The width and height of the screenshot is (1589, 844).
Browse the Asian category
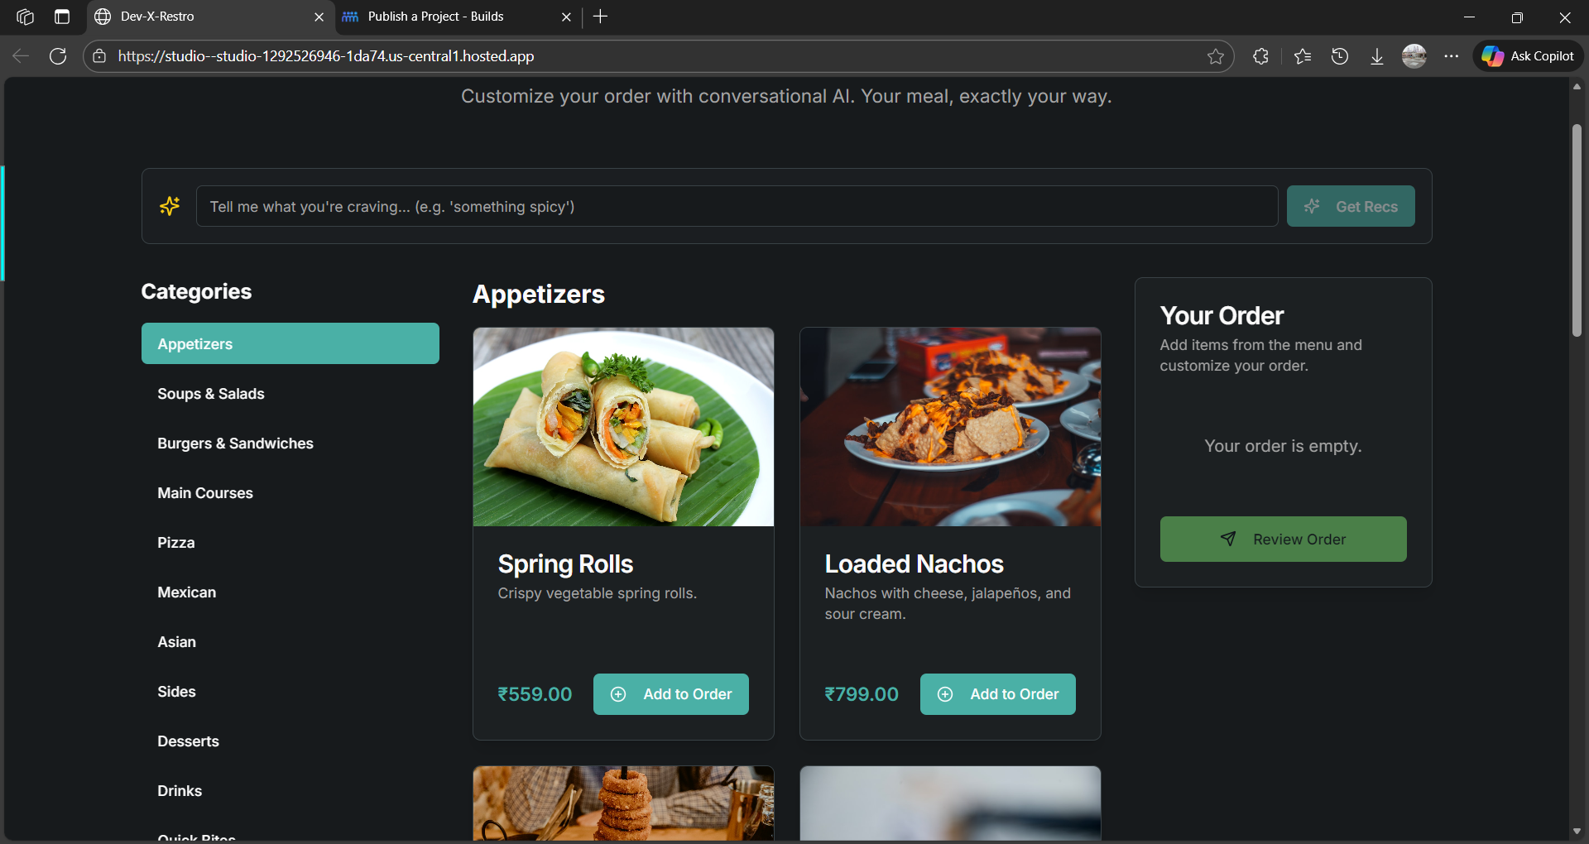(x=290, y=642)
